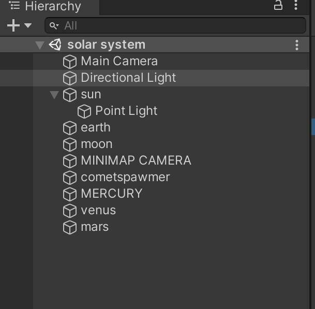
Task: Select the Directional Light object
Action: (155, 78)
